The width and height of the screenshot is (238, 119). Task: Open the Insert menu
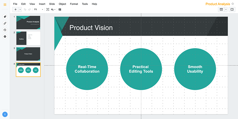coord(42,4)
